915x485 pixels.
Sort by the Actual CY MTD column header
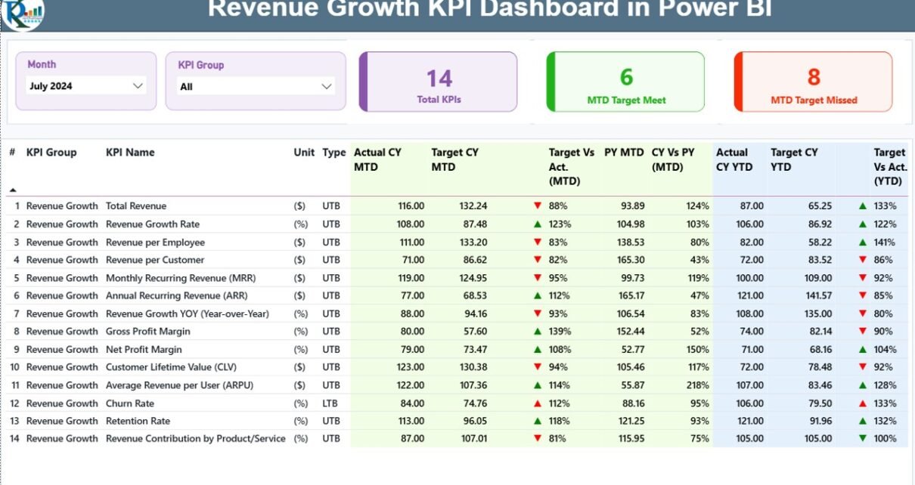tap(377, 159)
